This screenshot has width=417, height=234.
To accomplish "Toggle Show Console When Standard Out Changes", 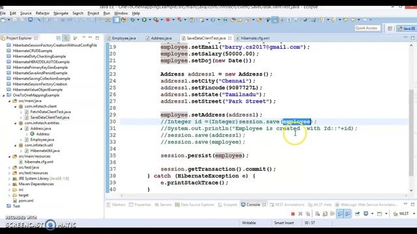I will pos(340,214).
